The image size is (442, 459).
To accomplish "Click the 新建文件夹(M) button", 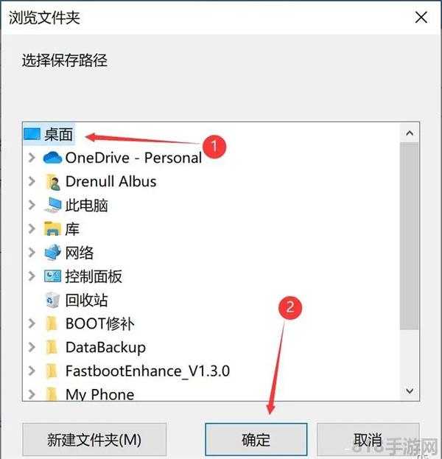I will [94, 440].
